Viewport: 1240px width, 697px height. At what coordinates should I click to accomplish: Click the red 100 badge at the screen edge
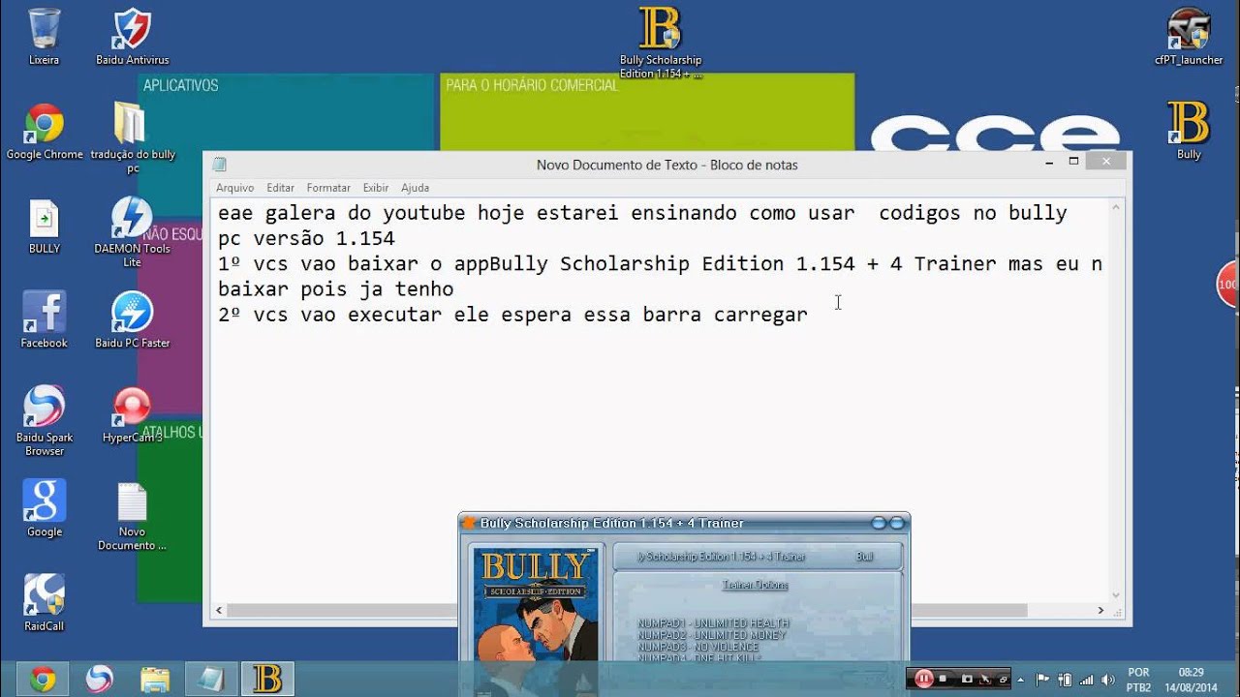point(1228,285)
